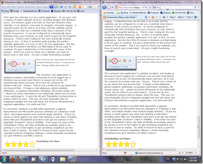Open the NotebookReview favorite in Internet Explorer
Viewport: 203px width, 164px height.
click(x=138, y=12)
